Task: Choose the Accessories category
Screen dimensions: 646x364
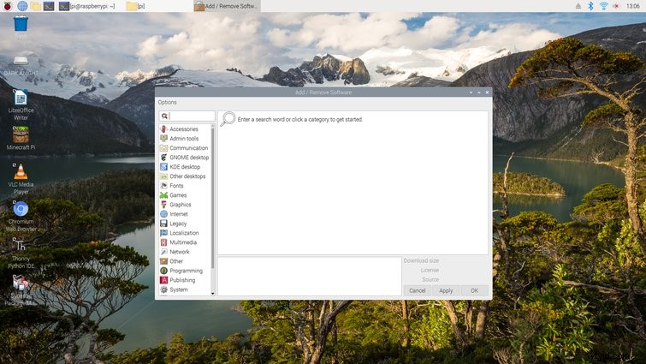Action: pyautogui.click(x=185, y=129)
